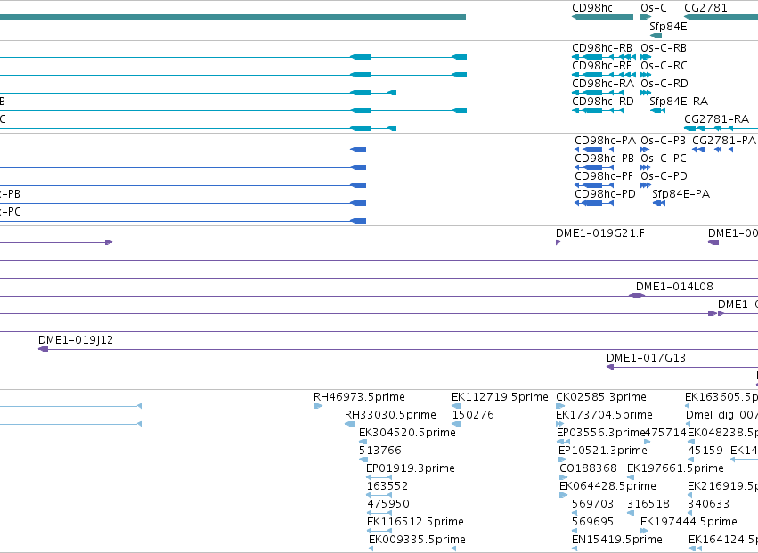The height and width of the screenshot is (553, 758).
Task: Select the 340633 feature
Action: (x=689, y=513)
